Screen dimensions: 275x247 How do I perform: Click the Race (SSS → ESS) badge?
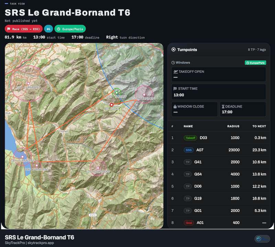pyautogui.click(x=23, y=29)
